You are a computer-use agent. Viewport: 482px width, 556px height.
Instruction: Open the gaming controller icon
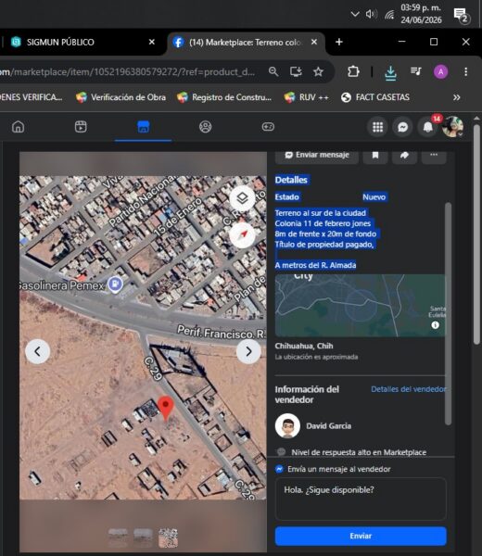pyautogui.click(x=268, y=127)
